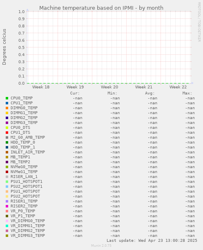Click the 'Avg:' column header

click(150, 93)
